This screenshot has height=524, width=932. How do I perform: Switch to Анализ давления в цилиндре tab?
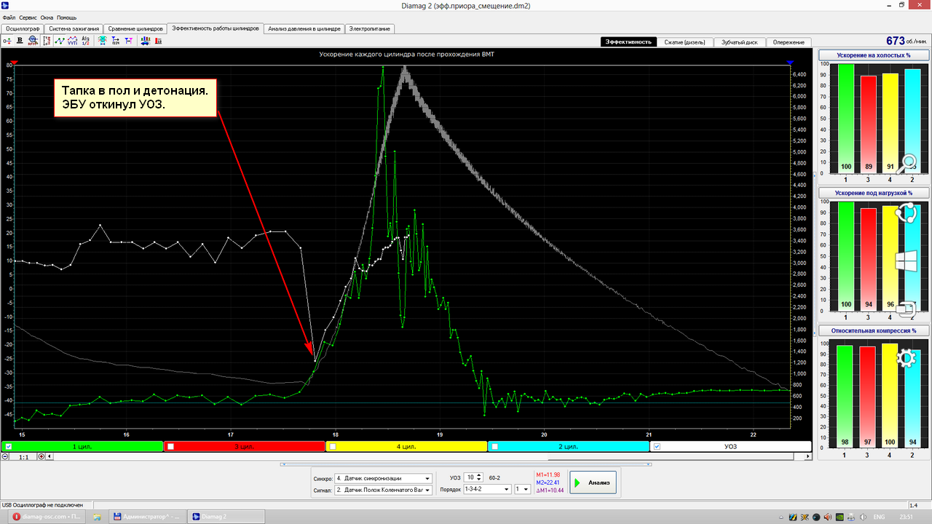(304, 29)
